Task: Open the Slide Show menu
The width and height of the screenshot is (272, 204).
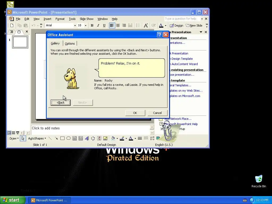Action: click(x=86, y=19)
